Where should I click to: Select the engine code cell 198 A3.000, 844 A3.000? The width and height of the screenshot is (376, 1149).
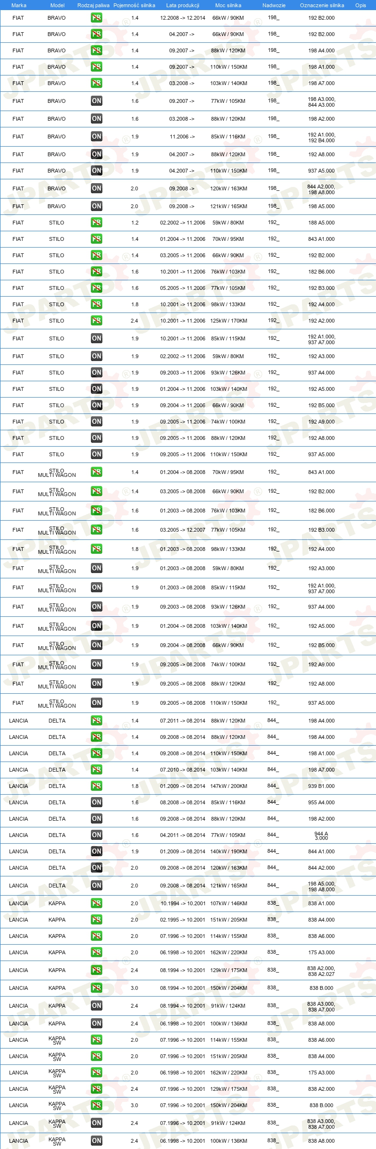click(x=322, y=102)
